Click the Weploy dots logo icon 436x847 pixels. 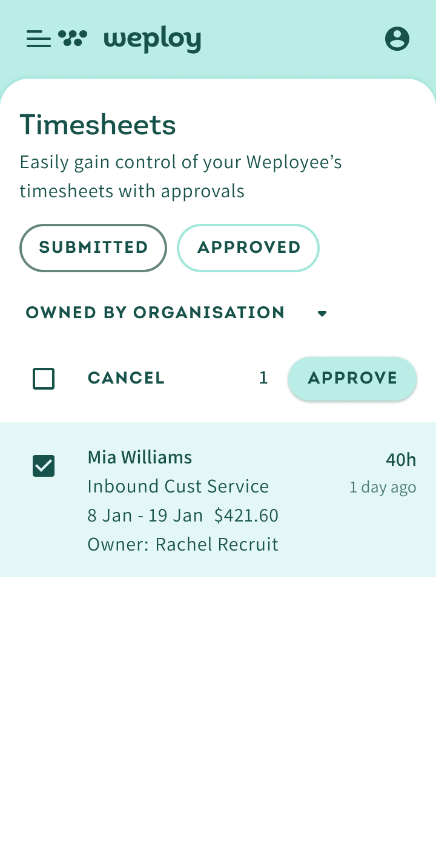(x=73, y=38)
